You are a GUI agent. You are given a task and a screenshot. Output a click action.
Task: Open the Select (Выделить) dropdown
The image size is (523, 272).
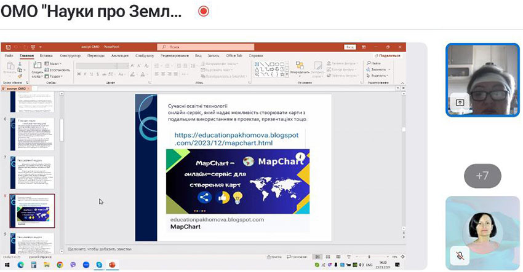pyautogui.click(x=377, y=76)
